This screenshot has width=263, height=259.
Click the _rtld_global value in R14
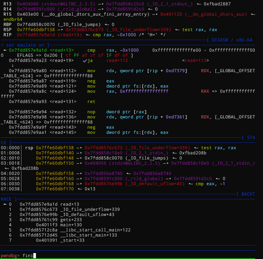56,9
